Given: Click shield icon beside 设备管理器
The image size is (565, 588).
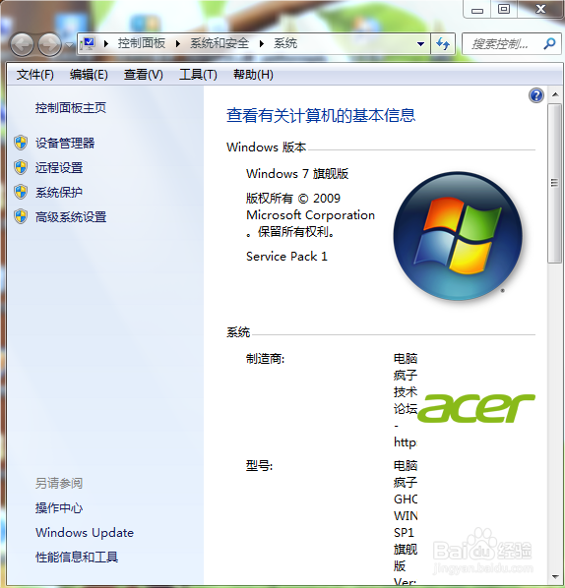Looking at the screenshot, I should tap(21, 143).
